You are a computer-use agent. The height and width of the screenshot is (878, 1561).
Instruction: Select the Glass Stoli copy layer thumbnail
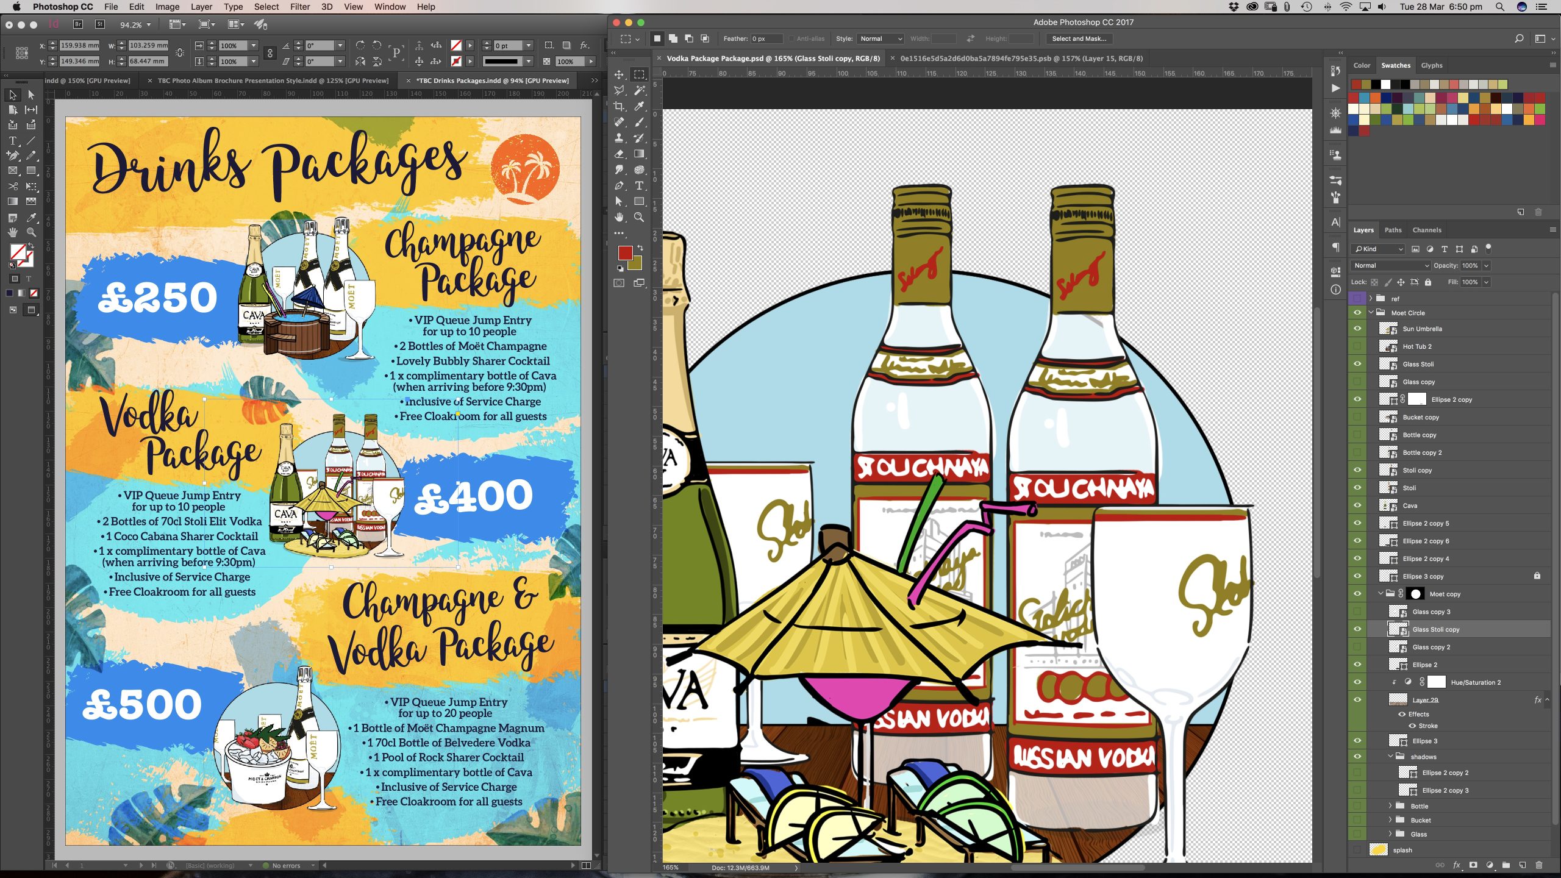tap(1398, 629)
